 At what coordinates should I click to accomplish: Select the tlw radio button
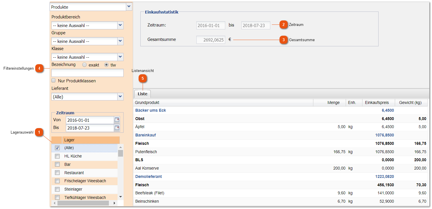pyautogui.click(x=106, y=65)
